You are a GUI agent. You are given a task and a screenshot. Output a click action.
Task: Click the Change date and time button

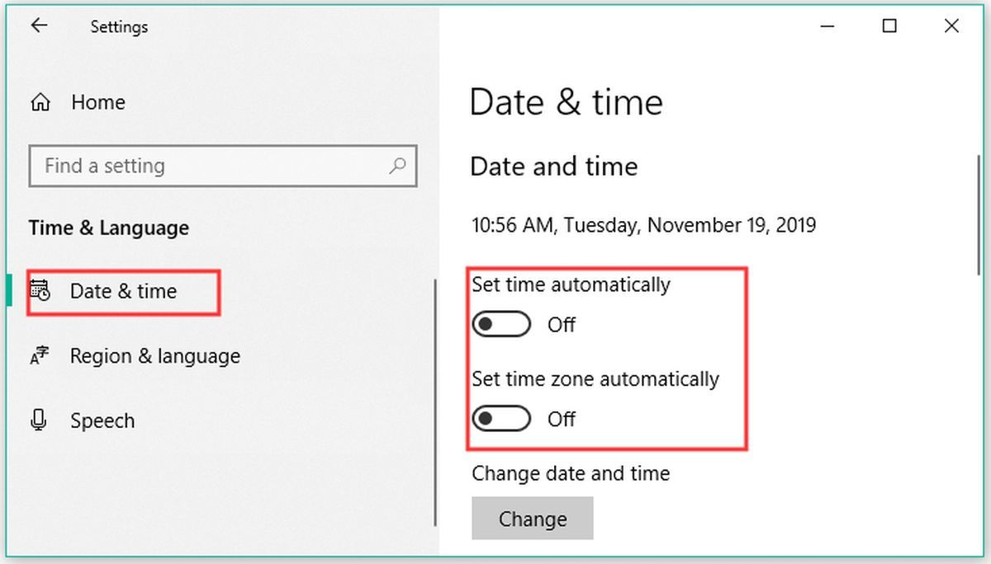tap(533, 519)
